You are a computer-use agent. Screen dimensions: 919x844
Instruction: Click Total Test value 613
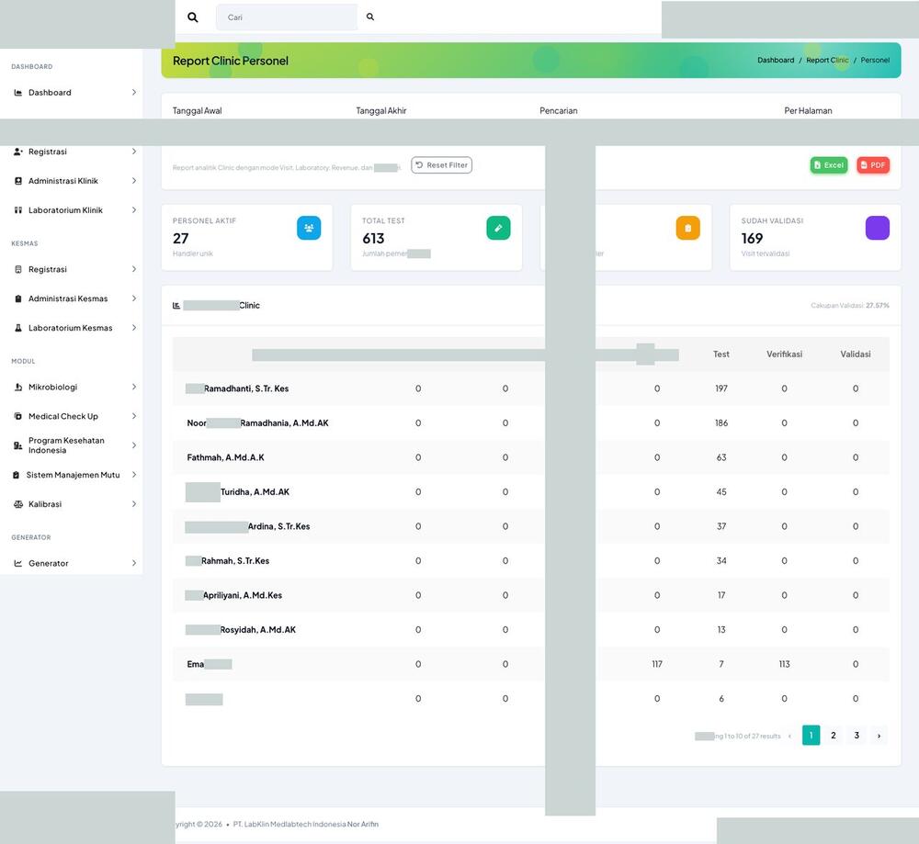point(373,239)
